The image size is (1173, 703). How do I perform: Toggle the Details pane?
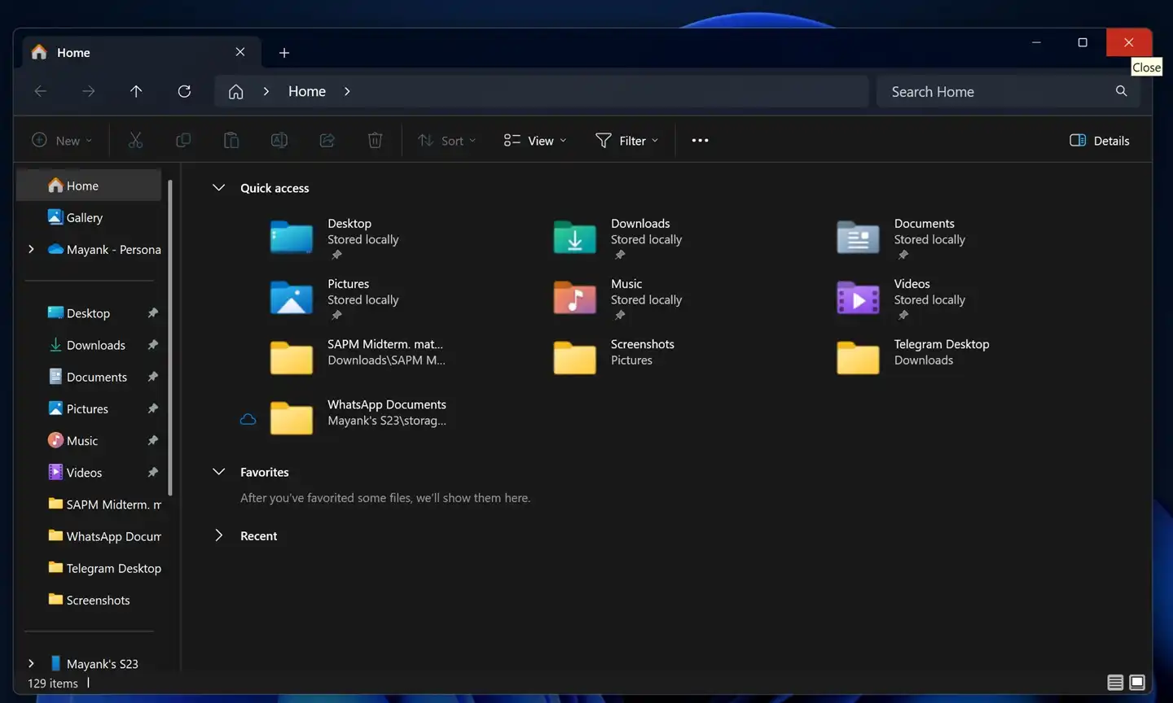pos(1099,140)
